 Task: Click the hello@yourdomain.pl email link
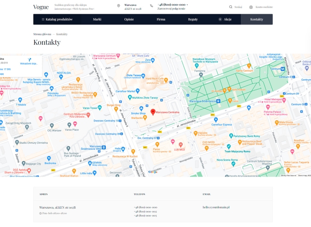tap(216, 207)
